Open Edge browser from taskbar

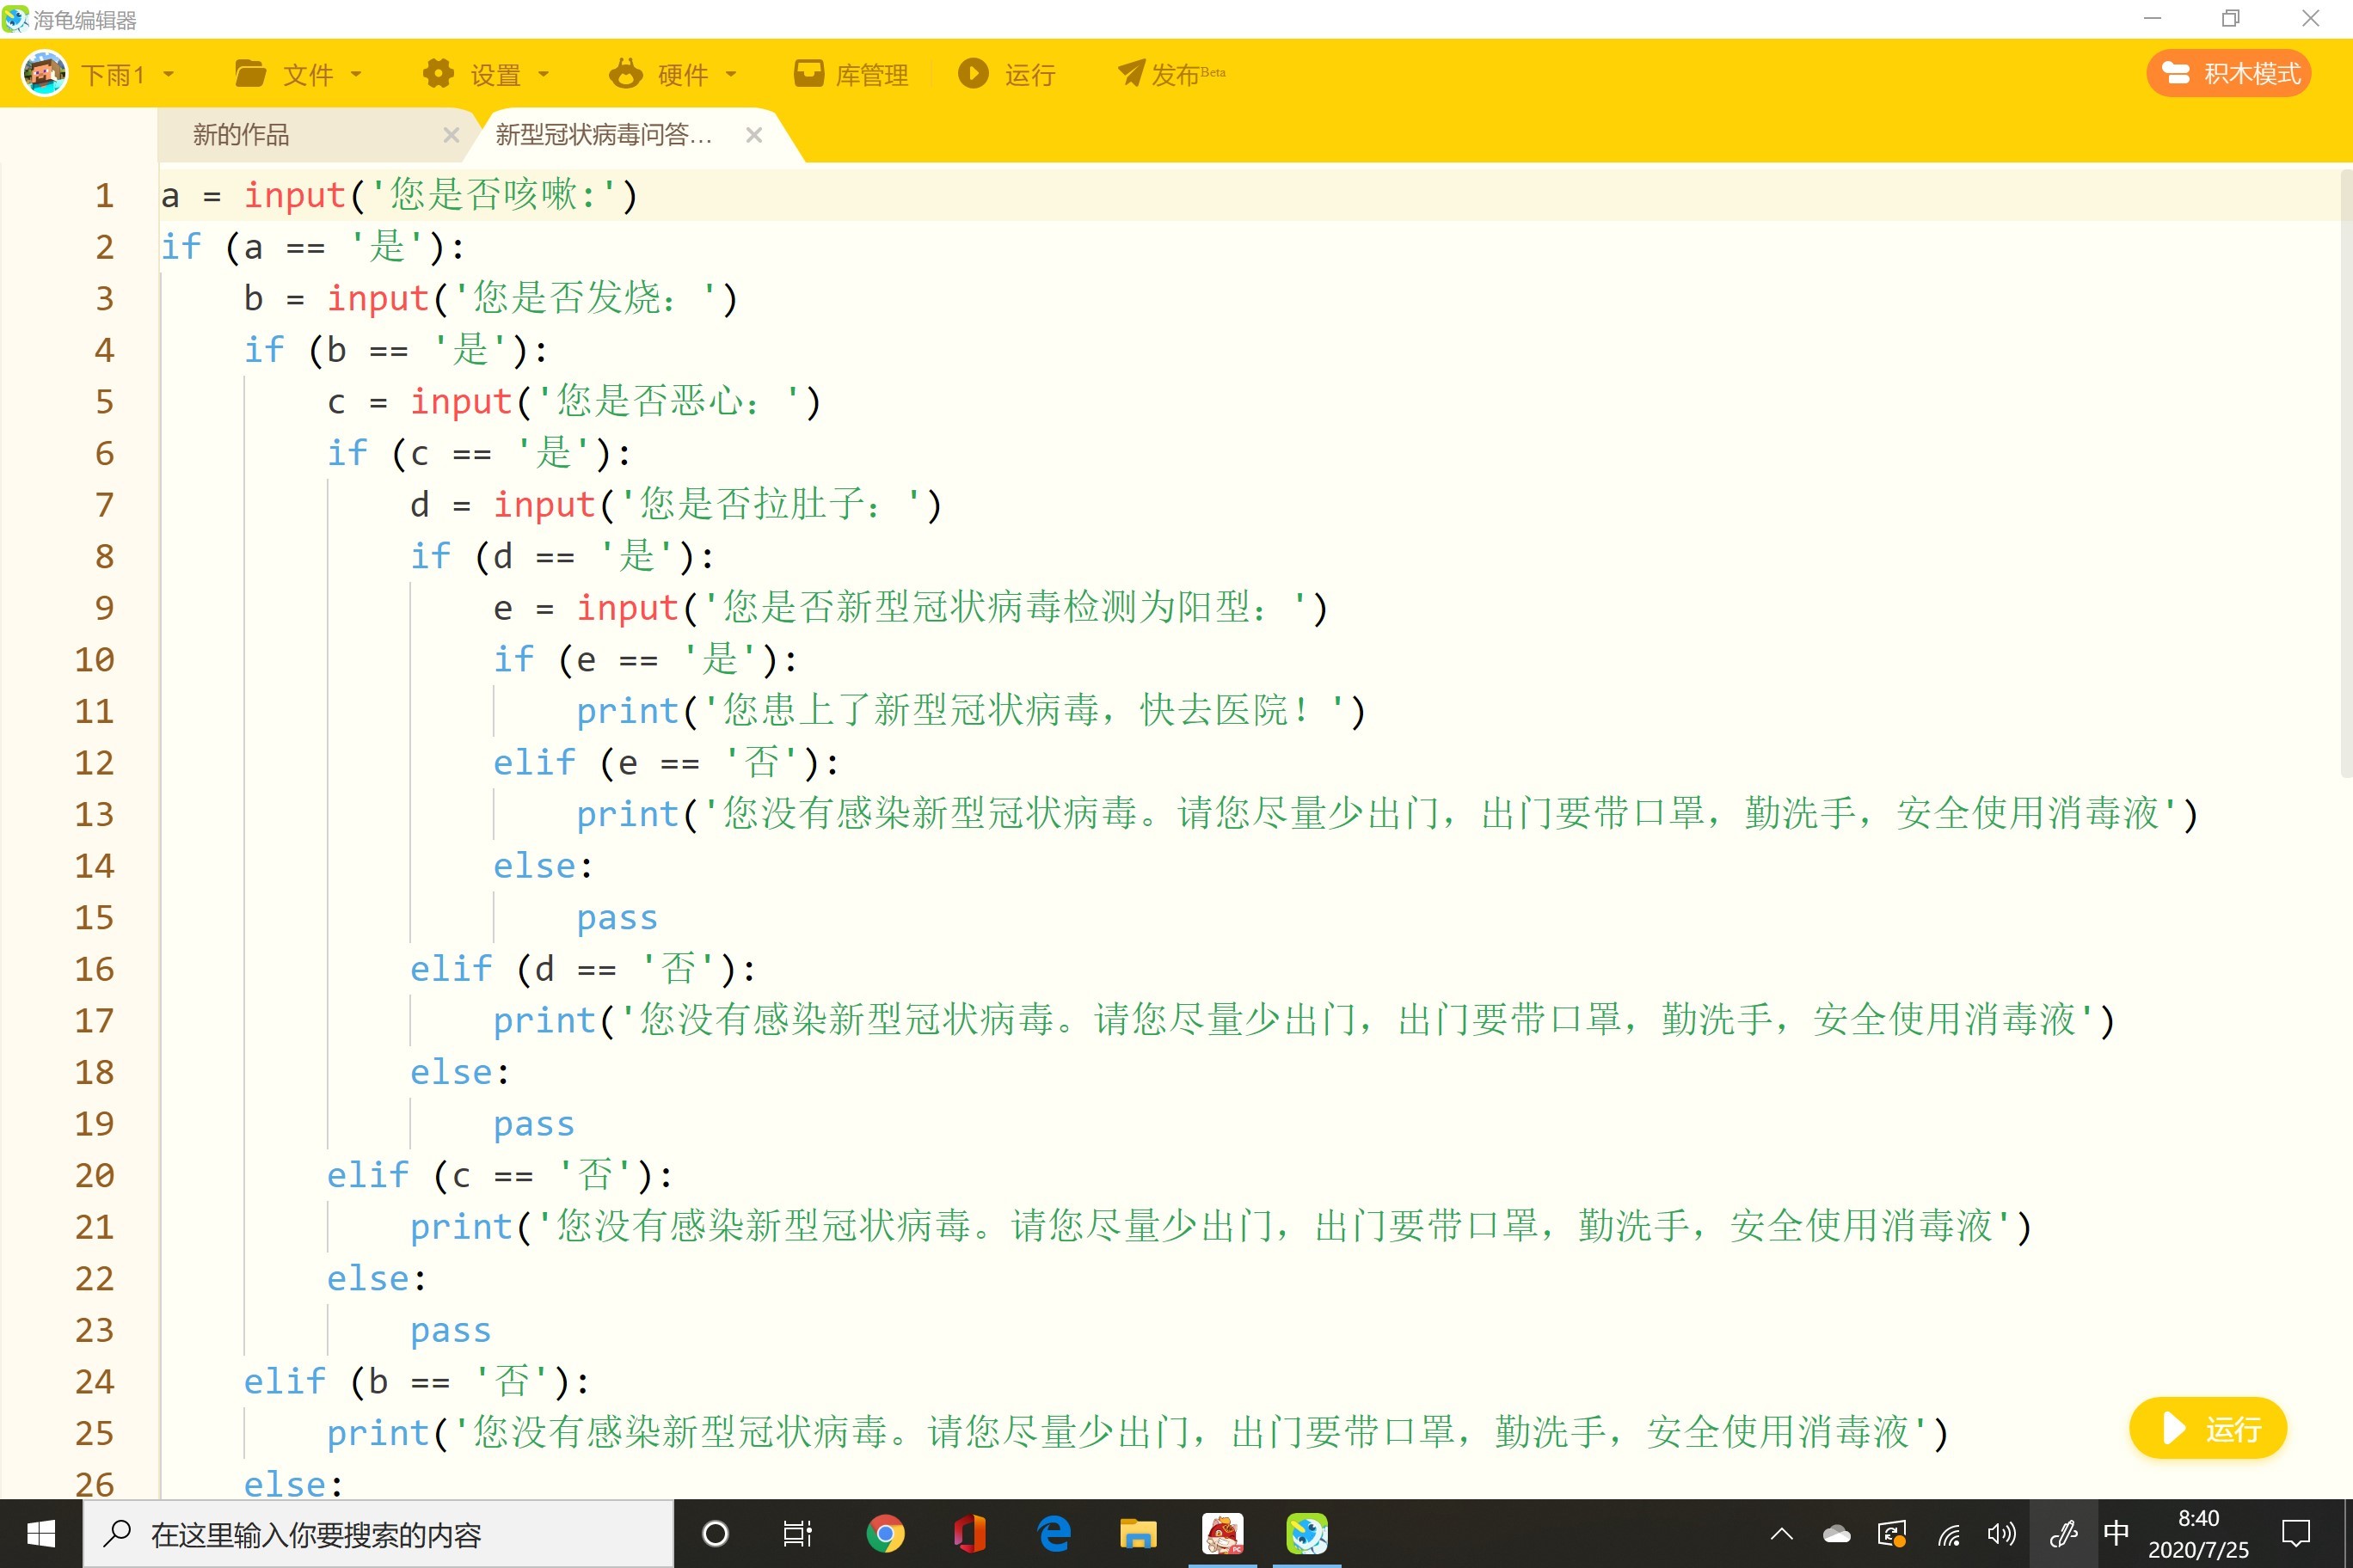pos(1054,1533)
